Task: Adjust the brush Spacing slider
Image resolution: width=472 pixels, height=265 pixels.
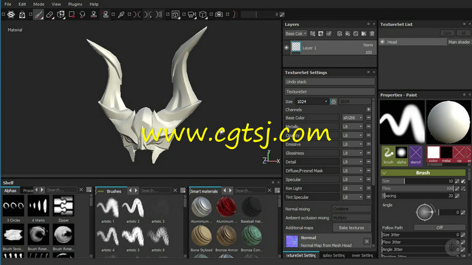Action: click(418, 196)
